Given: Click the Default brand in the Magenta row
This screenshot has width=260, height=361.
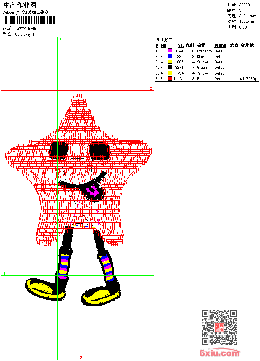Looking at the screenshot, I should pyautogui.click(x=221, y=51).
